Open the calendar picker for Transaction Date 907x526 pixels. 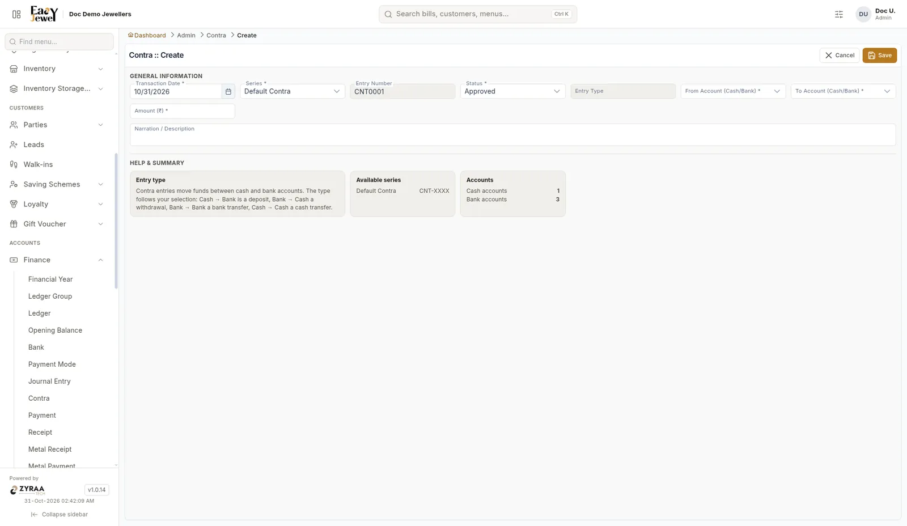tap(228, 91)
